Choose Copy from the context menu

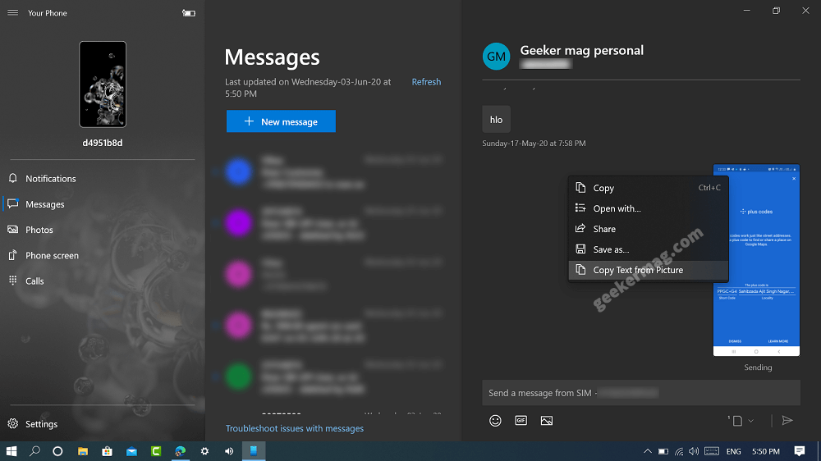coord(649,188)
